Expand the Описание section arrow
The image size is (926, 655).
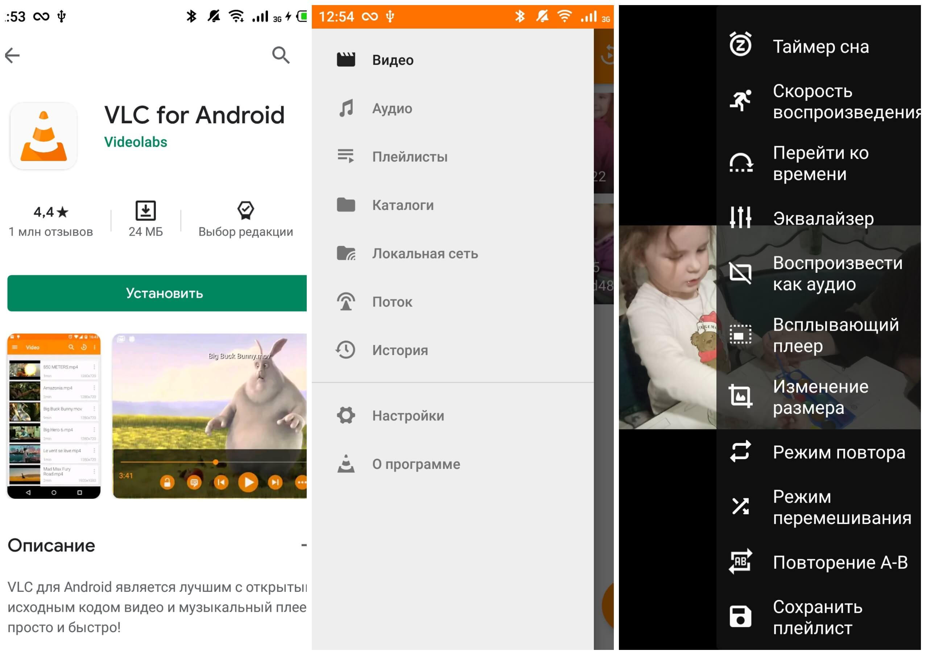[x=303, y=545]
